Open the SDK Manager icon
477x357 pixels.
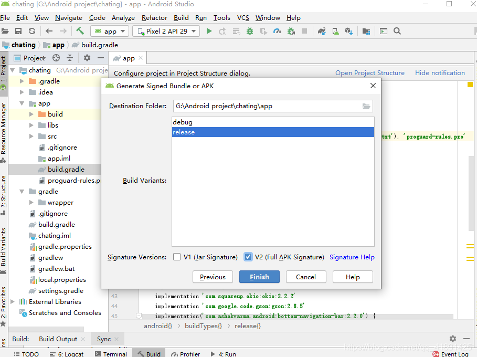coord(349,31)
